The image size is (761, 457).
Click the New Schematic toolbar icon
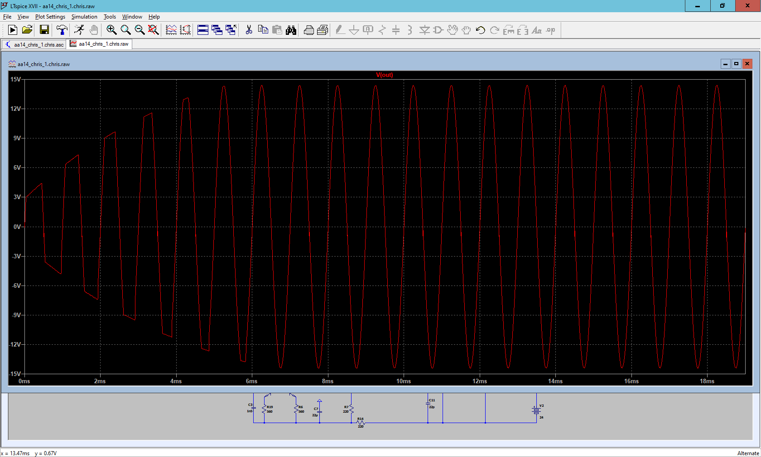coord(13,30)
